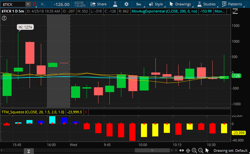Click the flask icon on the Studies button
The width and height of the screenshot is (250, 154).
tap(199, 4)
